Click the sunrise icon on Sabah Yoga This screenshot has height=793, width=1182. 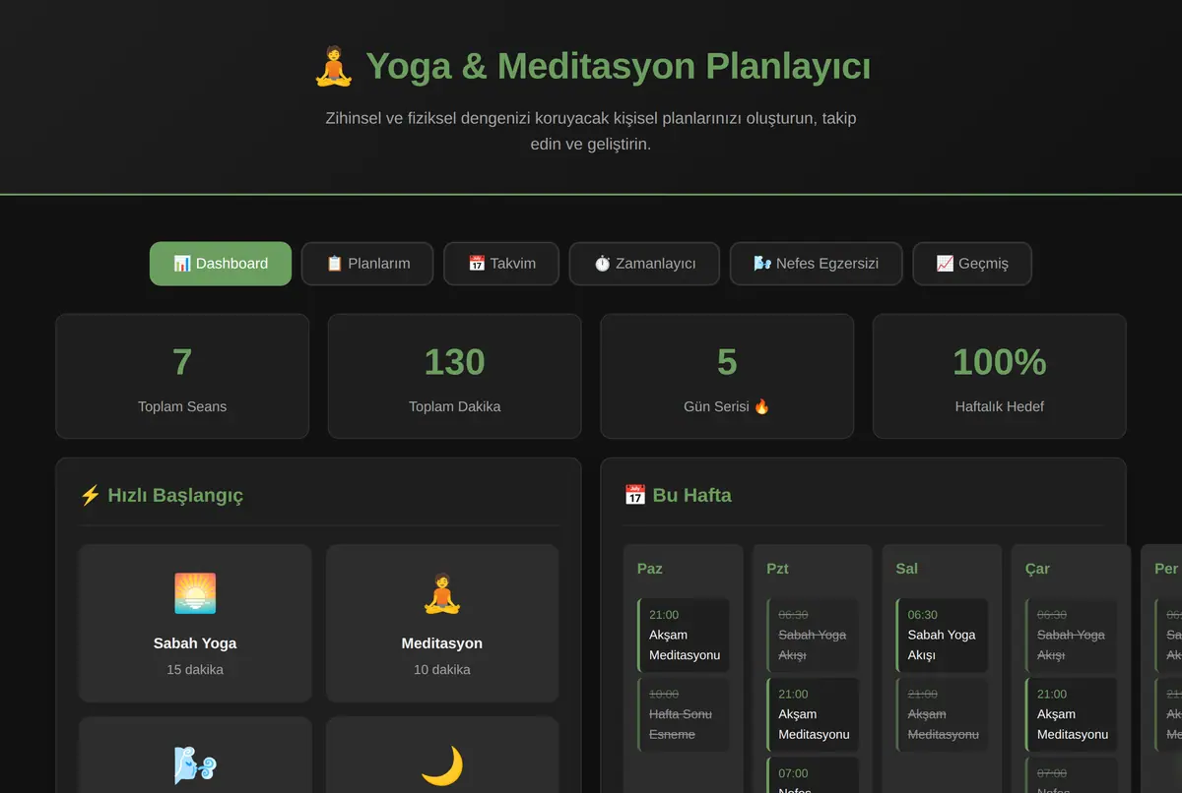point(195,594)
